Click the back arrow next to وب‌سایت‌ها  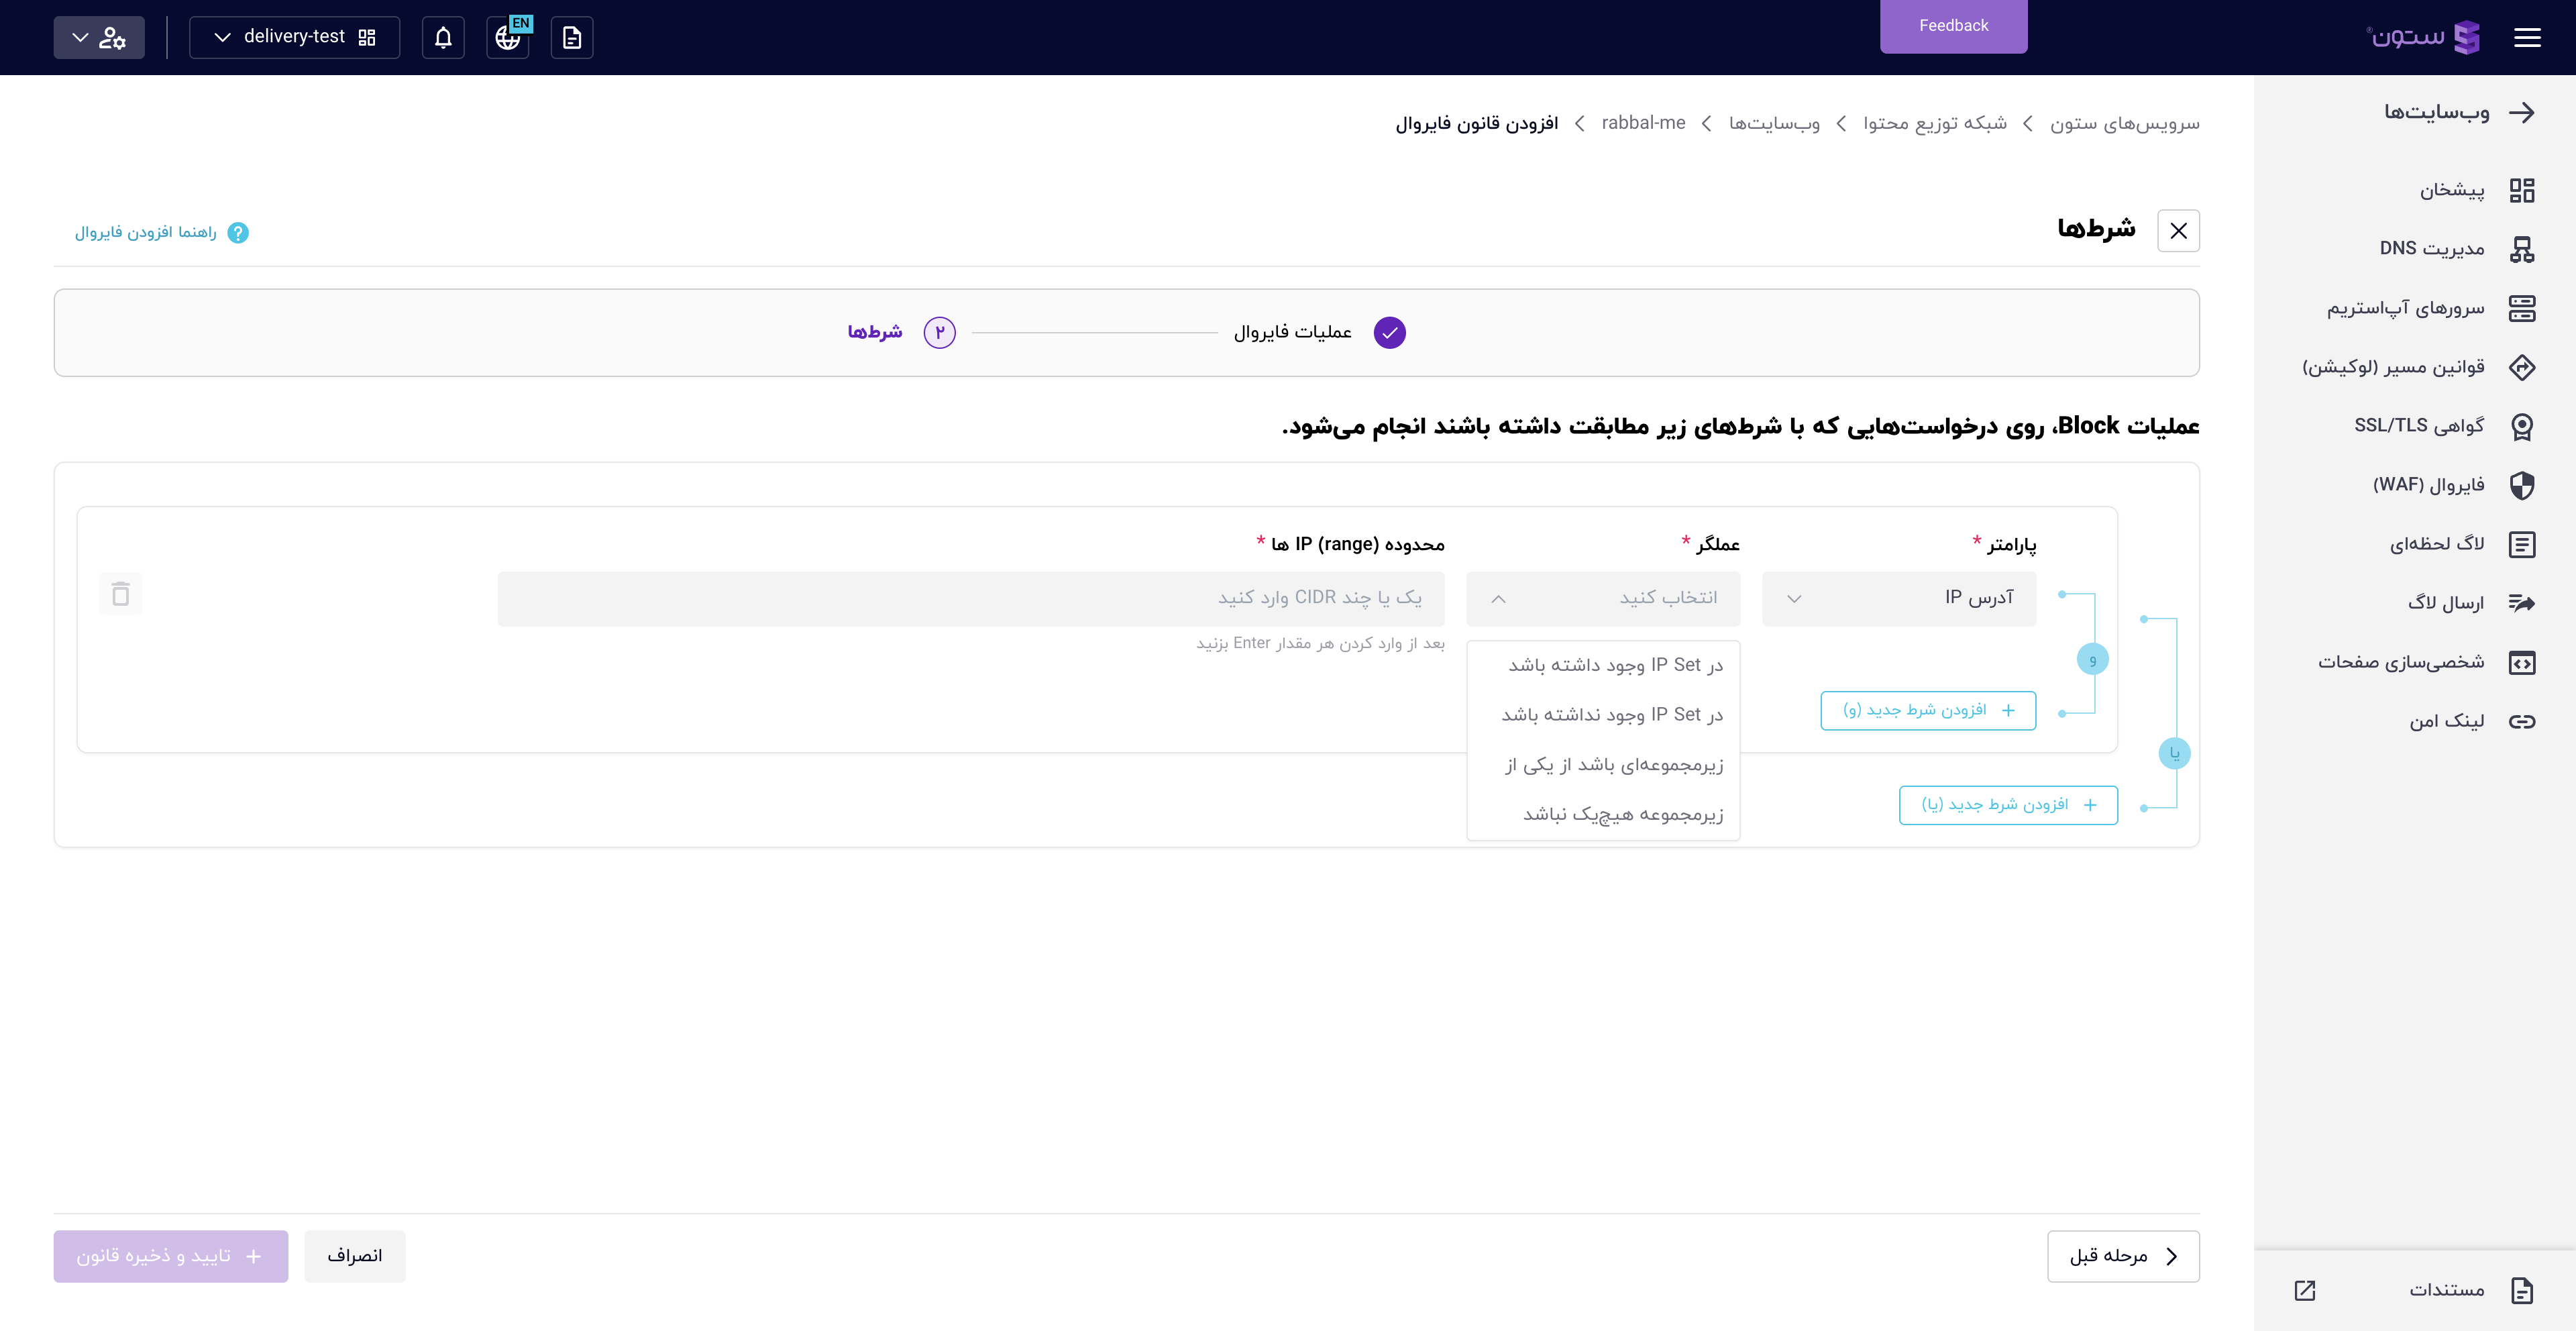coord(2522,112)
